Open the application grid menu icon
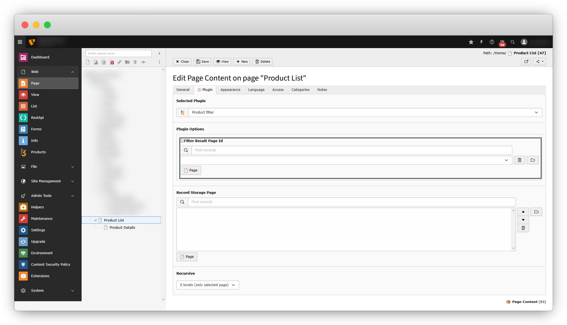The width and height of the screenshot is (567, 325). click(20, 42)
